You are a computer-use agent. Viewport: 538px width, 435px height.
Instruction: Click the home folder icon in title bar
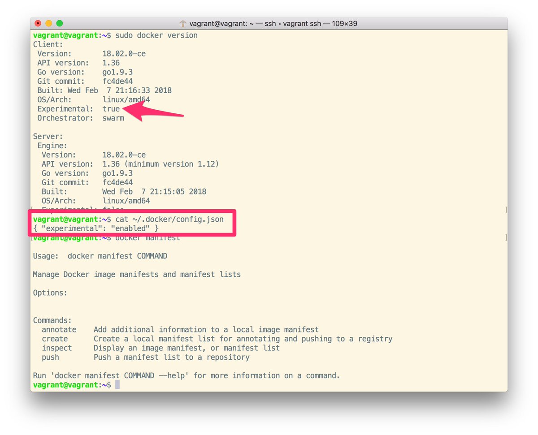[x=183, y=23]
